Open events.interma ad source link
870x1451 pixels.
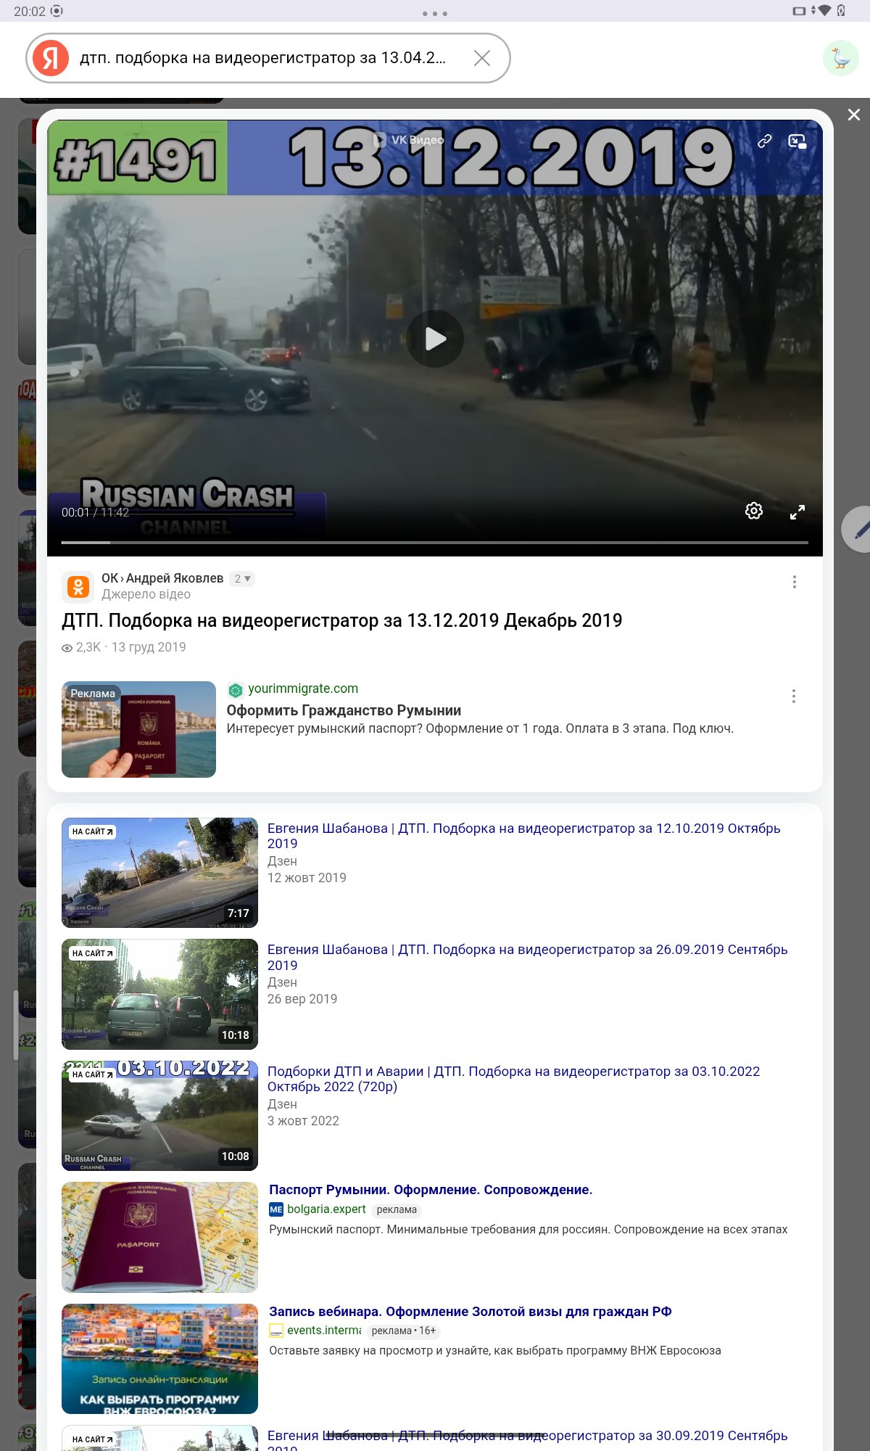(x=324, y=1331)
